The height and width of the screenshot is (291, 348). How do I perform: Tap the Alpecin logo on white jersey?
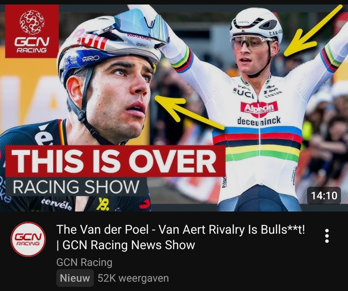tap(259, 109)
